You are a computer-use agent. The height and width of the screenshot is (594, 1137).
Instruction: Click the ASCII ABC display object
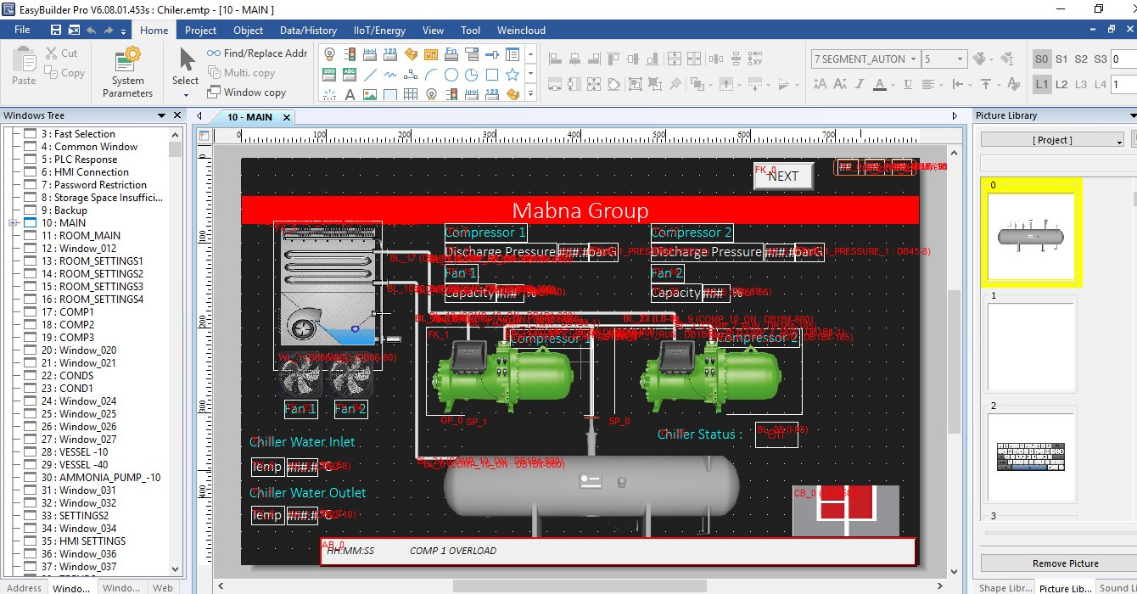click(x=350, y=74)
